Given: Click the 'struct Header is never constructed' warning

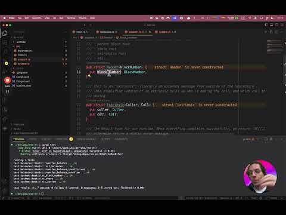Looking at the screenshot, I should click(189, 67).
